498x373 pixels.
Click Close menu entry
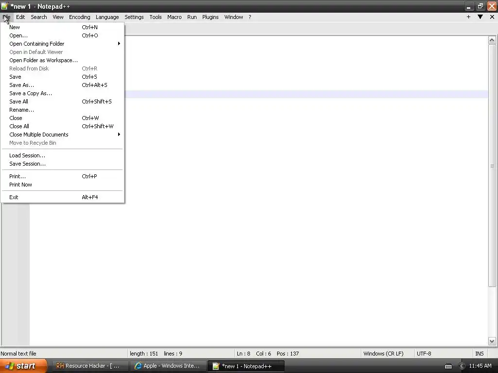[x=62, y=118]
